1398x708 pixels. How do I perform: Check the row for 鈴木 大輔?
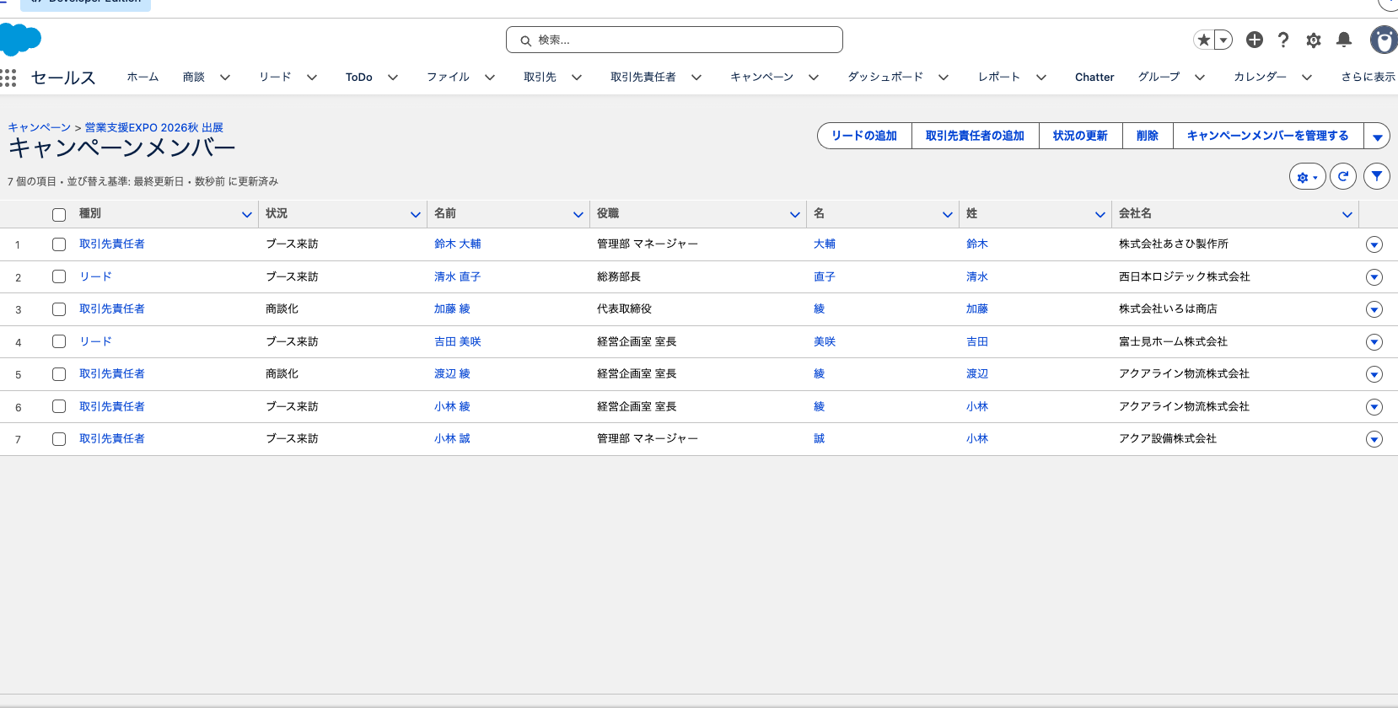point(59,244)
